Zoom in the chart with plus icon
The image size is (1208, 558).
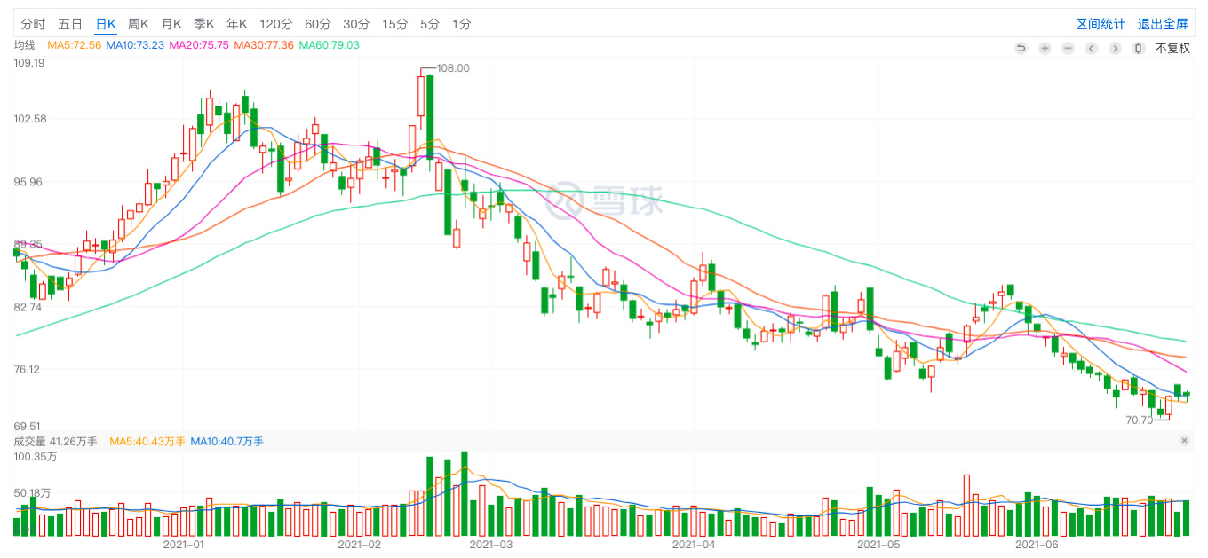(1045, 49)
